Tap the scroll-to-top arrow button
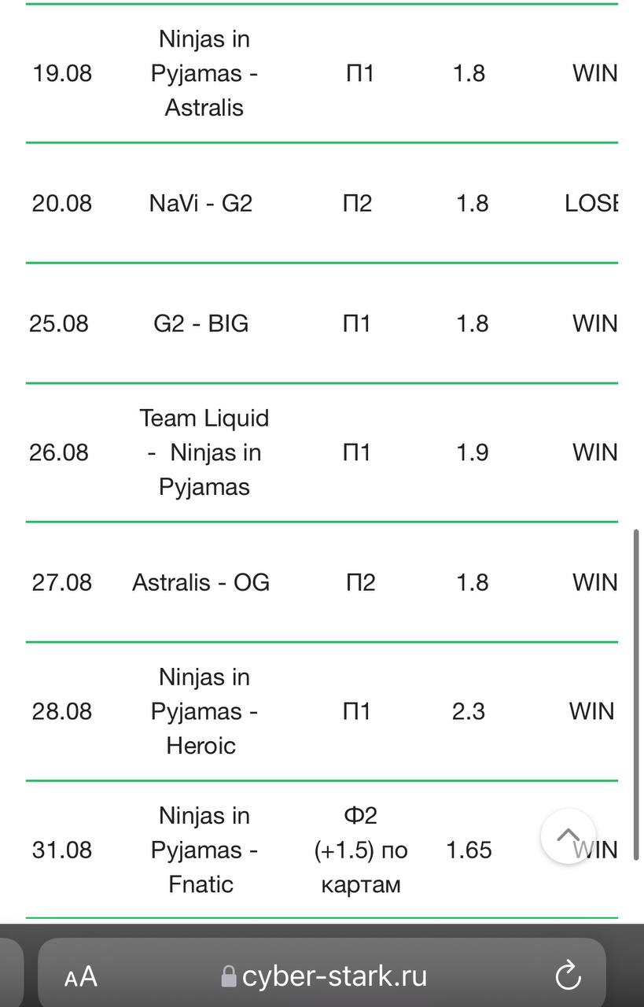 coord(568,836)
